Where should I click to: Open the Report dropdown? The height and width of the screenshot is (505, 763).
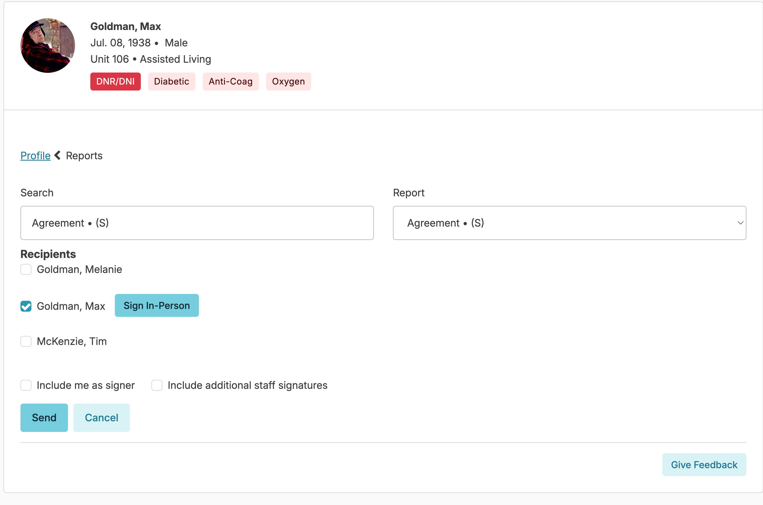click(x=569, y=223)
